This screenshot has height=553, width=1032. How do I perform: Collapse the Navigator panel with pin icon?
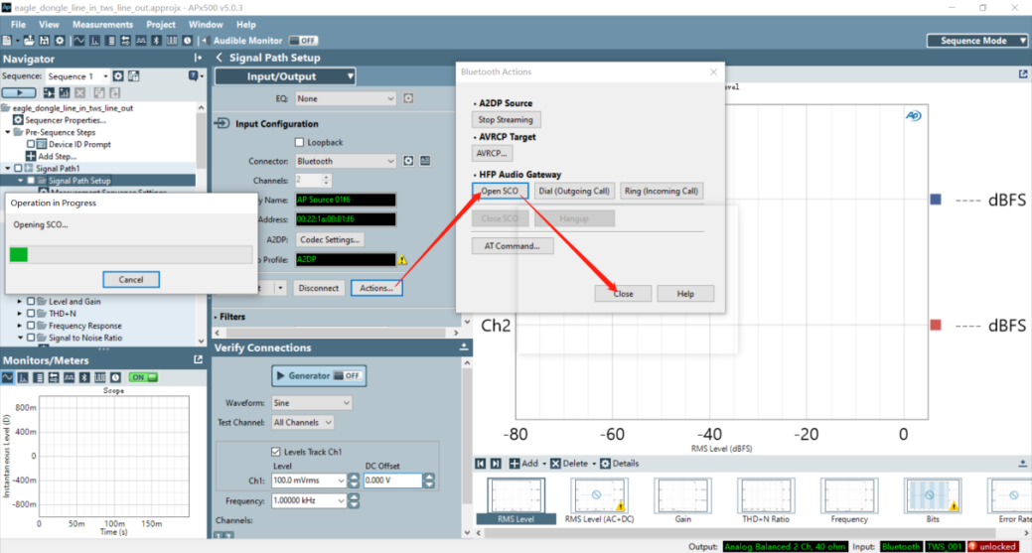tap(198, 59)
